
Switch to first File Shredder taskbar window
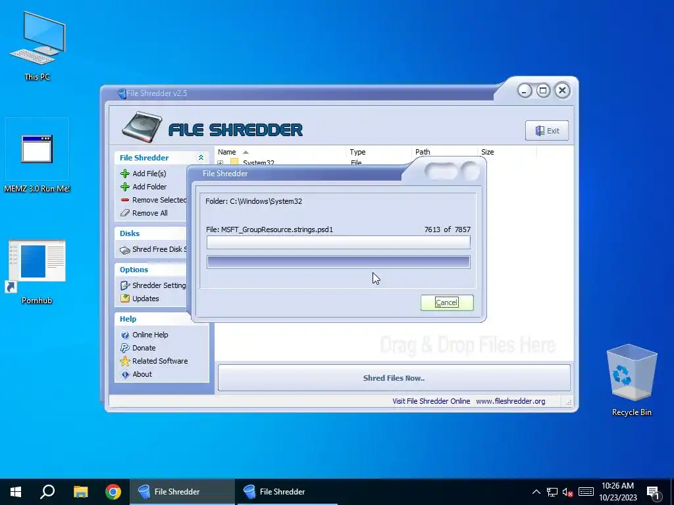click(x=182, y=492)
